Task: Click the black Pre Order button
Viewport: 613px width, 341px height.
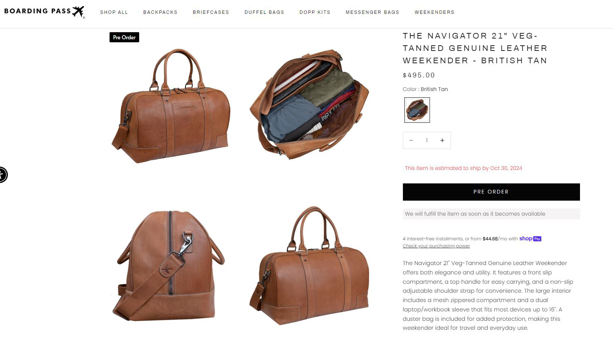Action: 491,192
